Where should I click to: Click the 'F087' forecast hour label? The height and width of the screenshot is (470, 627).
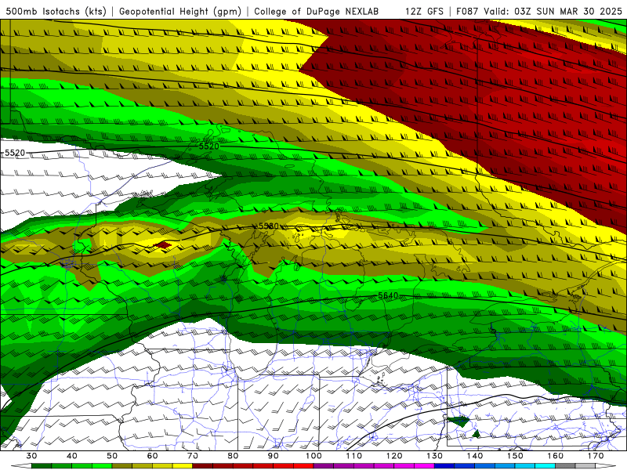pyautogui.click(x=467, y=11)
